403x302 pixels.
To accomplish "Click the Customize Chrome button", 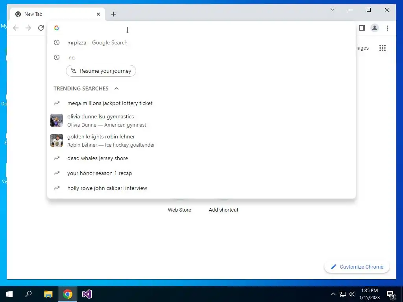I will [357, 267].
